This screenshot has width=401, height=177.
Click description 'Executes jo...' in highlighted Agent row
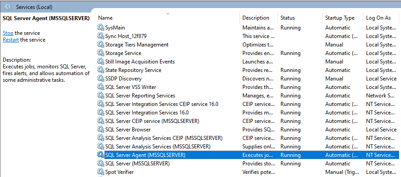tap(258, 155)
